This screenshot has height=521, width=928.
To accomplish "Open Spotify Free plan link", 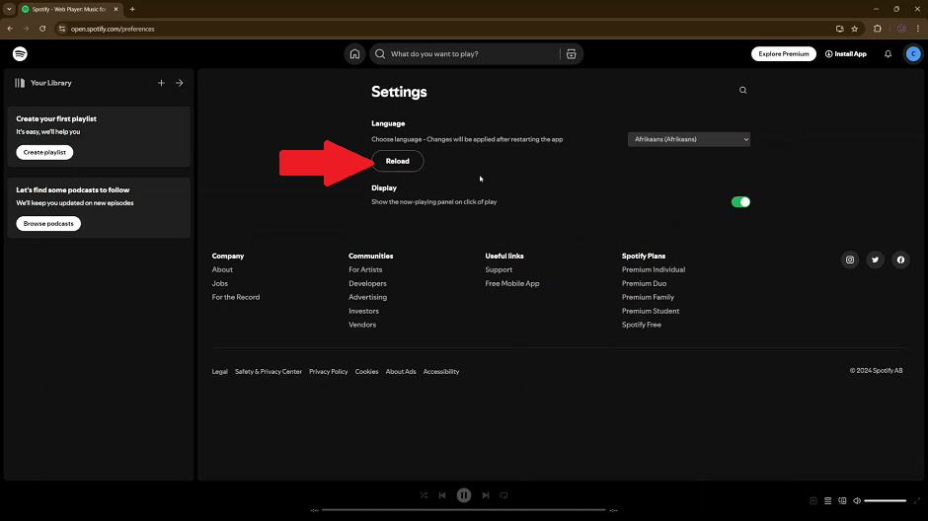I will [642, 325].
